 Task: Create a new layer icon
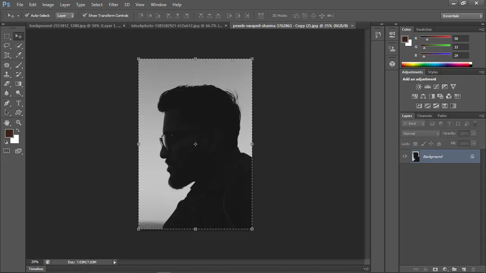pyautogui.click(x=464, y=269)
